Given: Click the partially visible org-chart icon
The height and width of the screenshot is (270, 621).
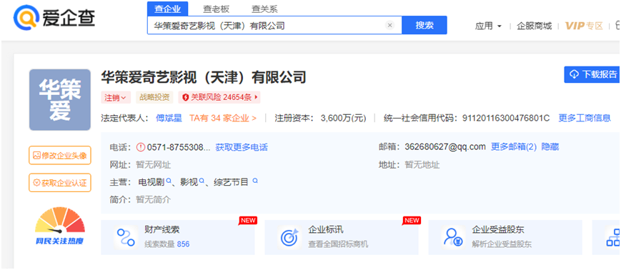Looking at the screenshot, I should click(x=613, y=238).
